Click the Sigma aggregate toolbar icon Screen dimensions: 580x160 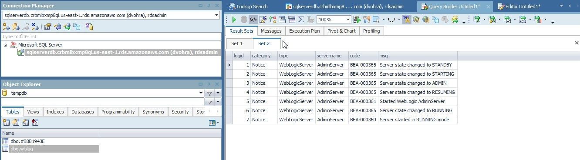tap(301, 20)
